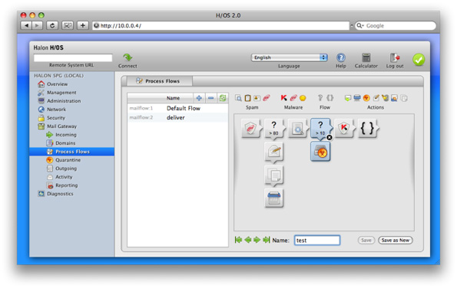This screenshot has width=457, height=288.
Task: Open Domains under Mail Gateway
Action: pyautogui.click(x=65, y=143)
